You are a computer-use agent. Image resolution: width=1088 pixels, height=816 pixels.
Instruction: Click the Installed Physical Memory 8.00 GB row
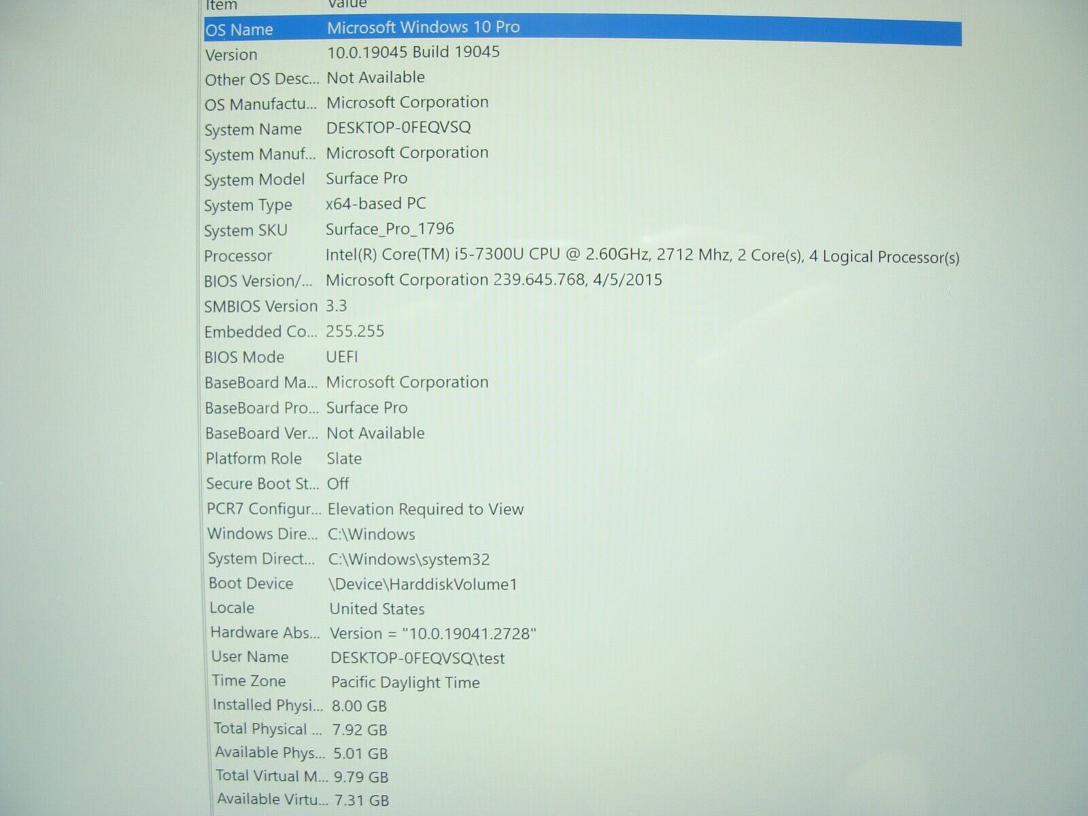tap(583, 705)
